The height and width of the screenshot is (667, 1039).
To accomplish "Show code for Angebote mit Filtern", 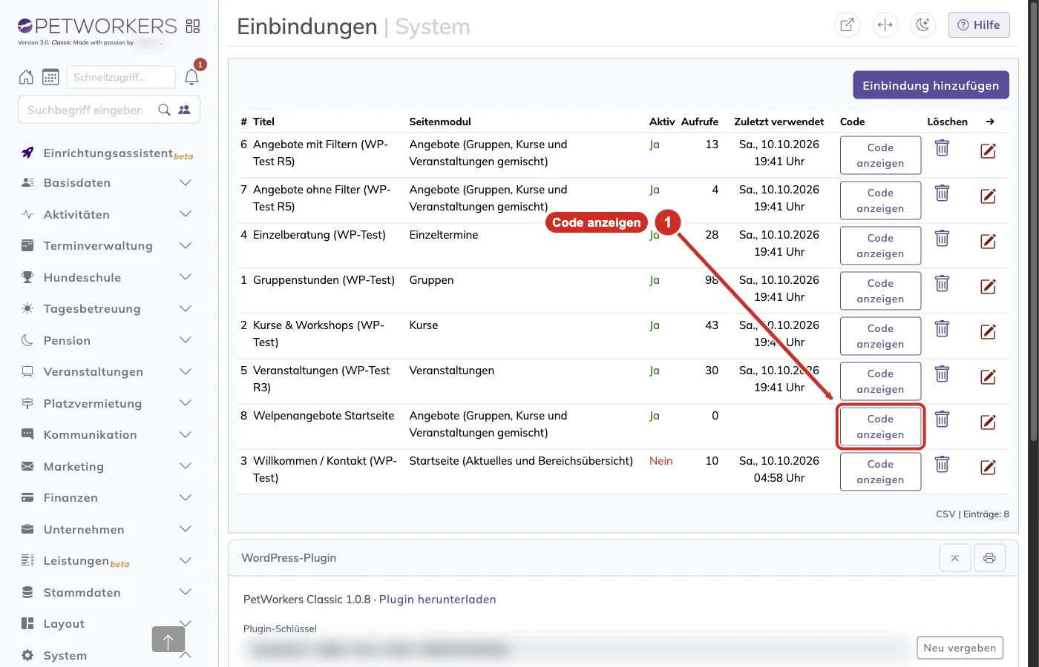I will [x=880, y=156].
